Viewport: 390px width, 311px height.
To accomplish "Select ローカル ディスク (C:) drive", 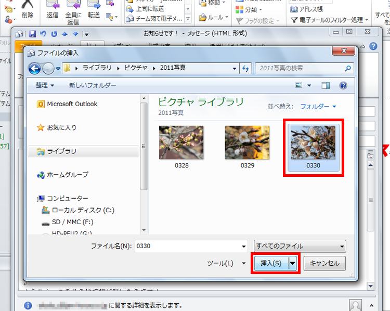I will (x=78, y=210).
